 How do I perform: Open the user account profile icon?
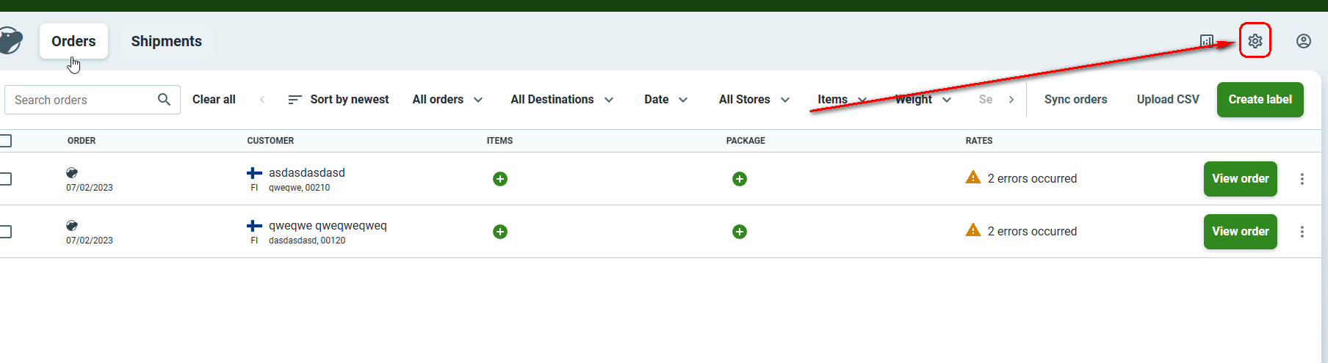coord(1303,41)
